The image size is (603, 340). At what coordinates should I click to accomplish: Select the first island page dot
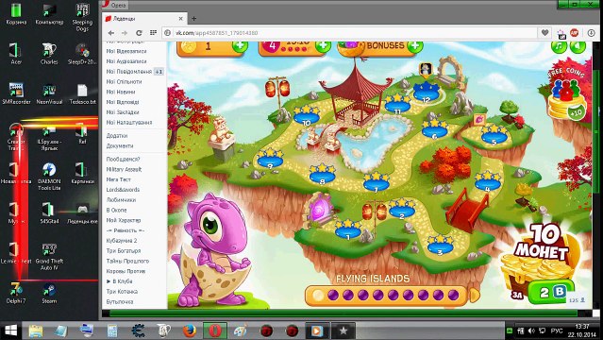pyautogui.click(x=318, y=296)
